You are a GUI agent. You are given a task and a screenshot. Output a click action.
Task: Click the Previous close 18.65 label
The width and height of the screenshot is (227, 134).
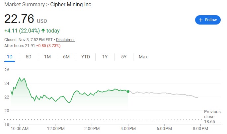pos(212,117)
